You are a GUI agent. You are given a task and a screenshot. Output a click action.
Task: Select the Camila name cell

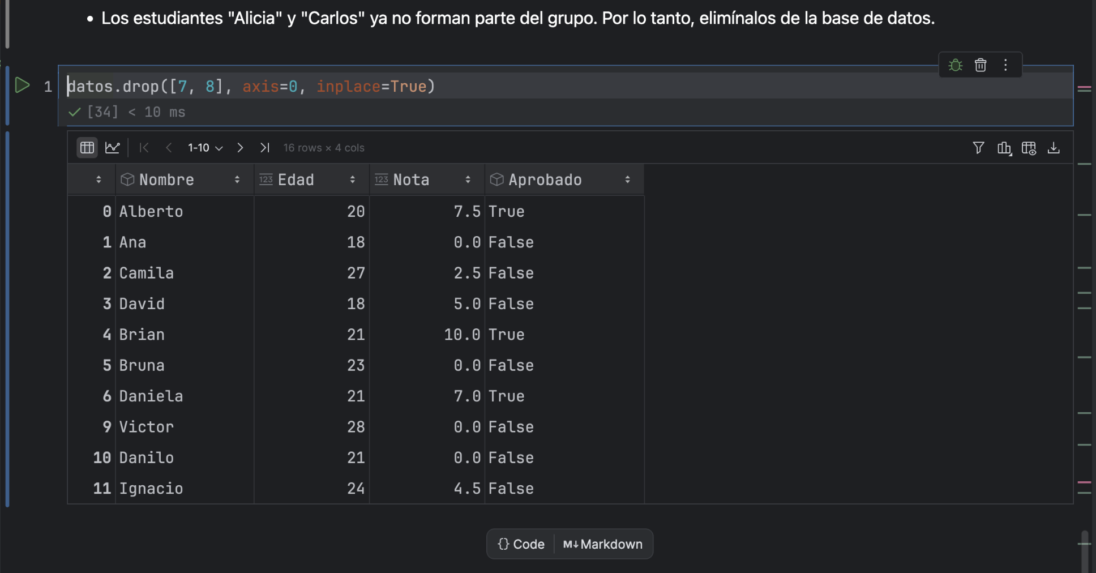pyautogui.click(x=185, y=273)
